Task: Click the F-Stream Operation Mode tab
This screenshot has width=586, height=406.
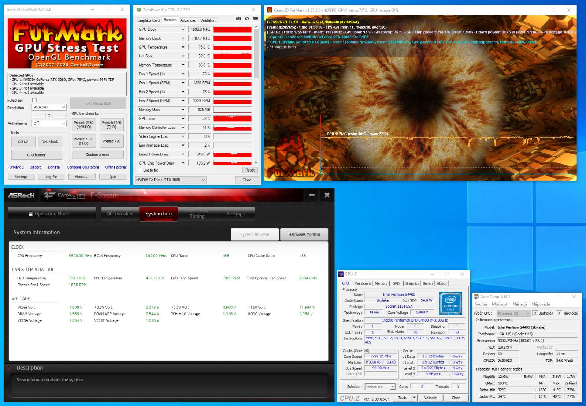Action: pos(52,214)
